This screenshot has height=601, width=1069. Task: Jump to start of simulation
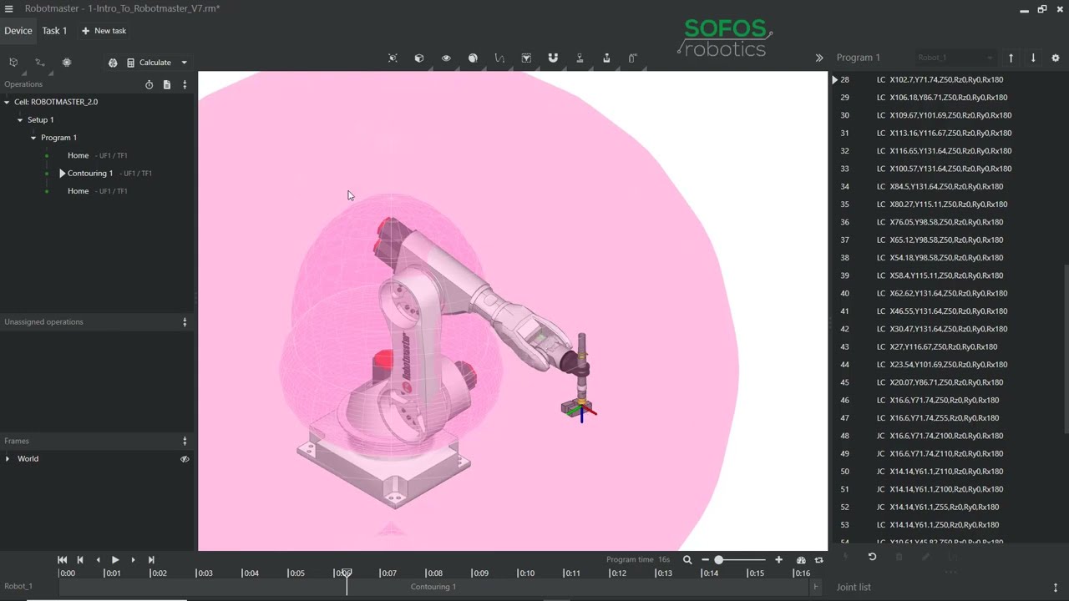[63, 560]
